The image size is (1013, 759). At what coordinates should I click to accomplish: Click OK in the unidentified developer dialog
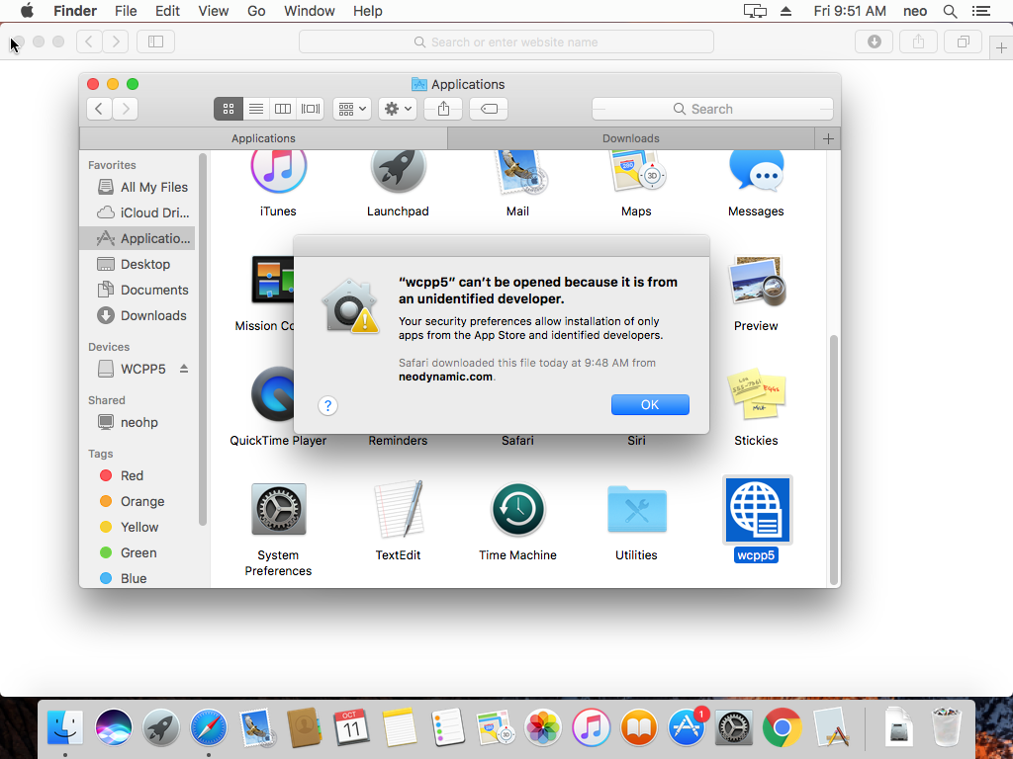(x=650, y=404)
